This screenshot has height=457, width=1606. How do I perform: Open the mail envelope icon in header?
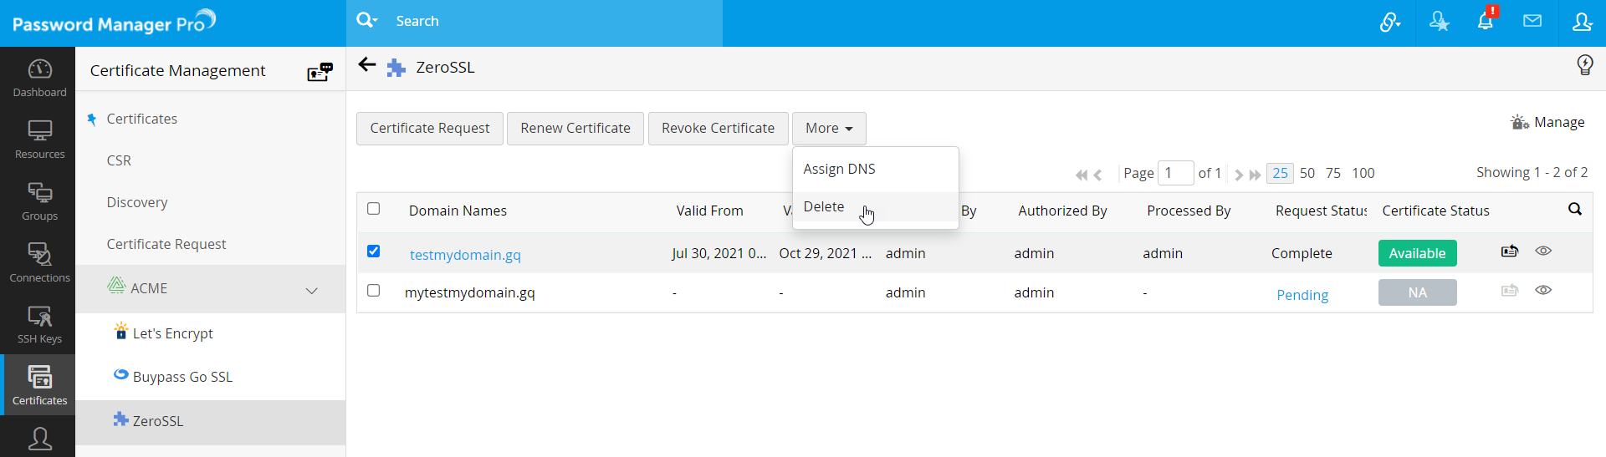tap(1532, 22)
